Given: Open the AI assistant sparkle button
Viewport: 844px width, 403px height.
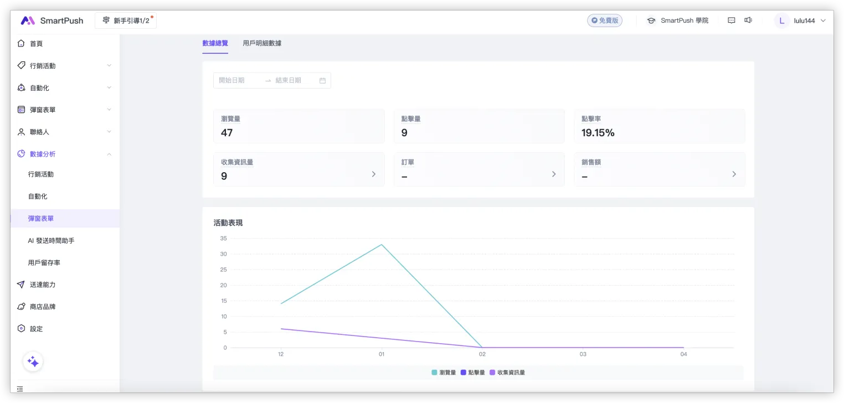Looking at the screenshot, I should (33, 361).
